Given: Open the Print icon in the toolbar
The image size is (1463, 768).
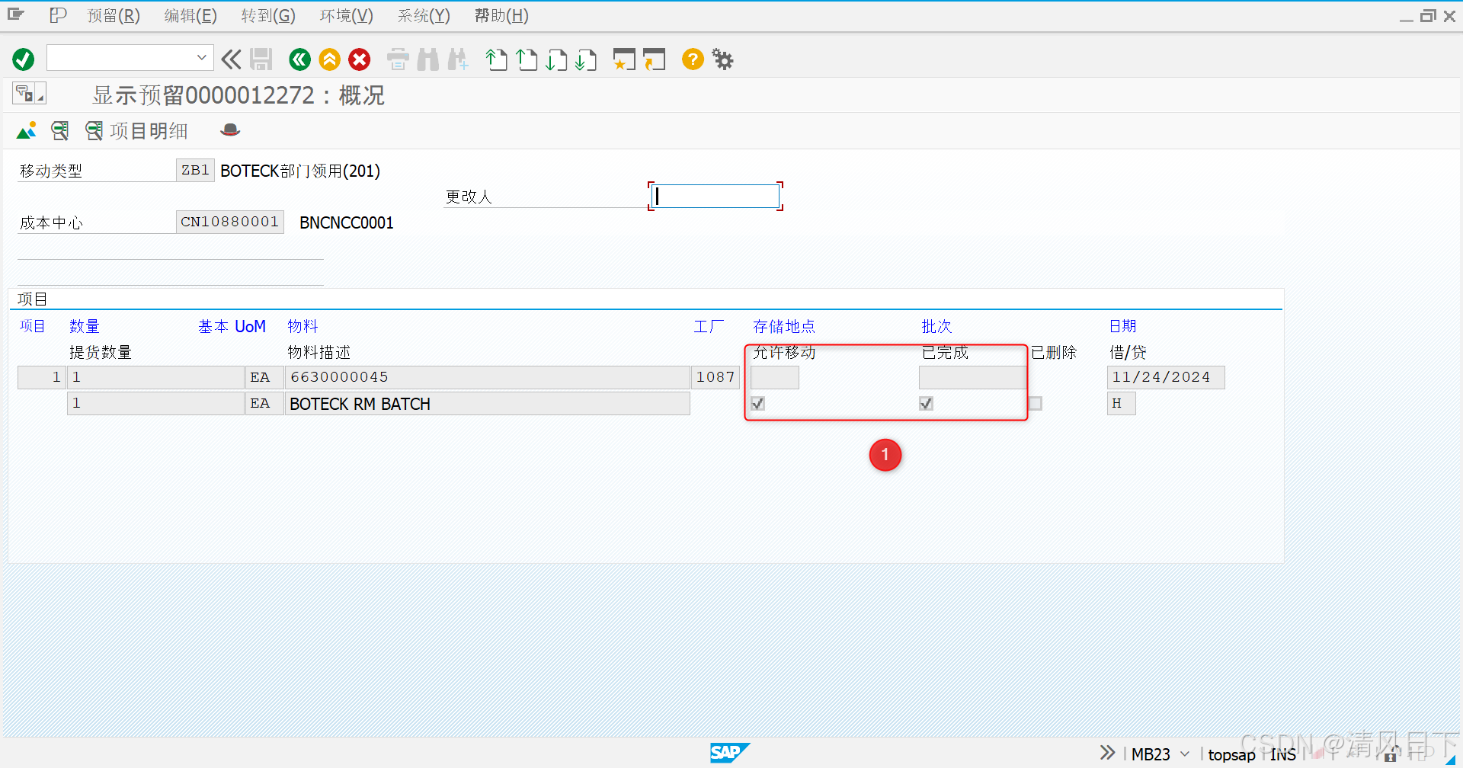Looking at the screenshot, I should pyautogui.click(x=397, y=59).
